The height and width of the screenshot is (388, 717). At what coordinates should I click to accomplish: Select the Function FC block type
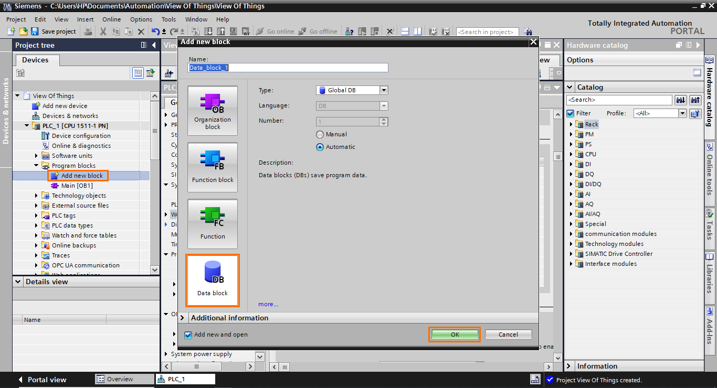[x=213, y=224]
